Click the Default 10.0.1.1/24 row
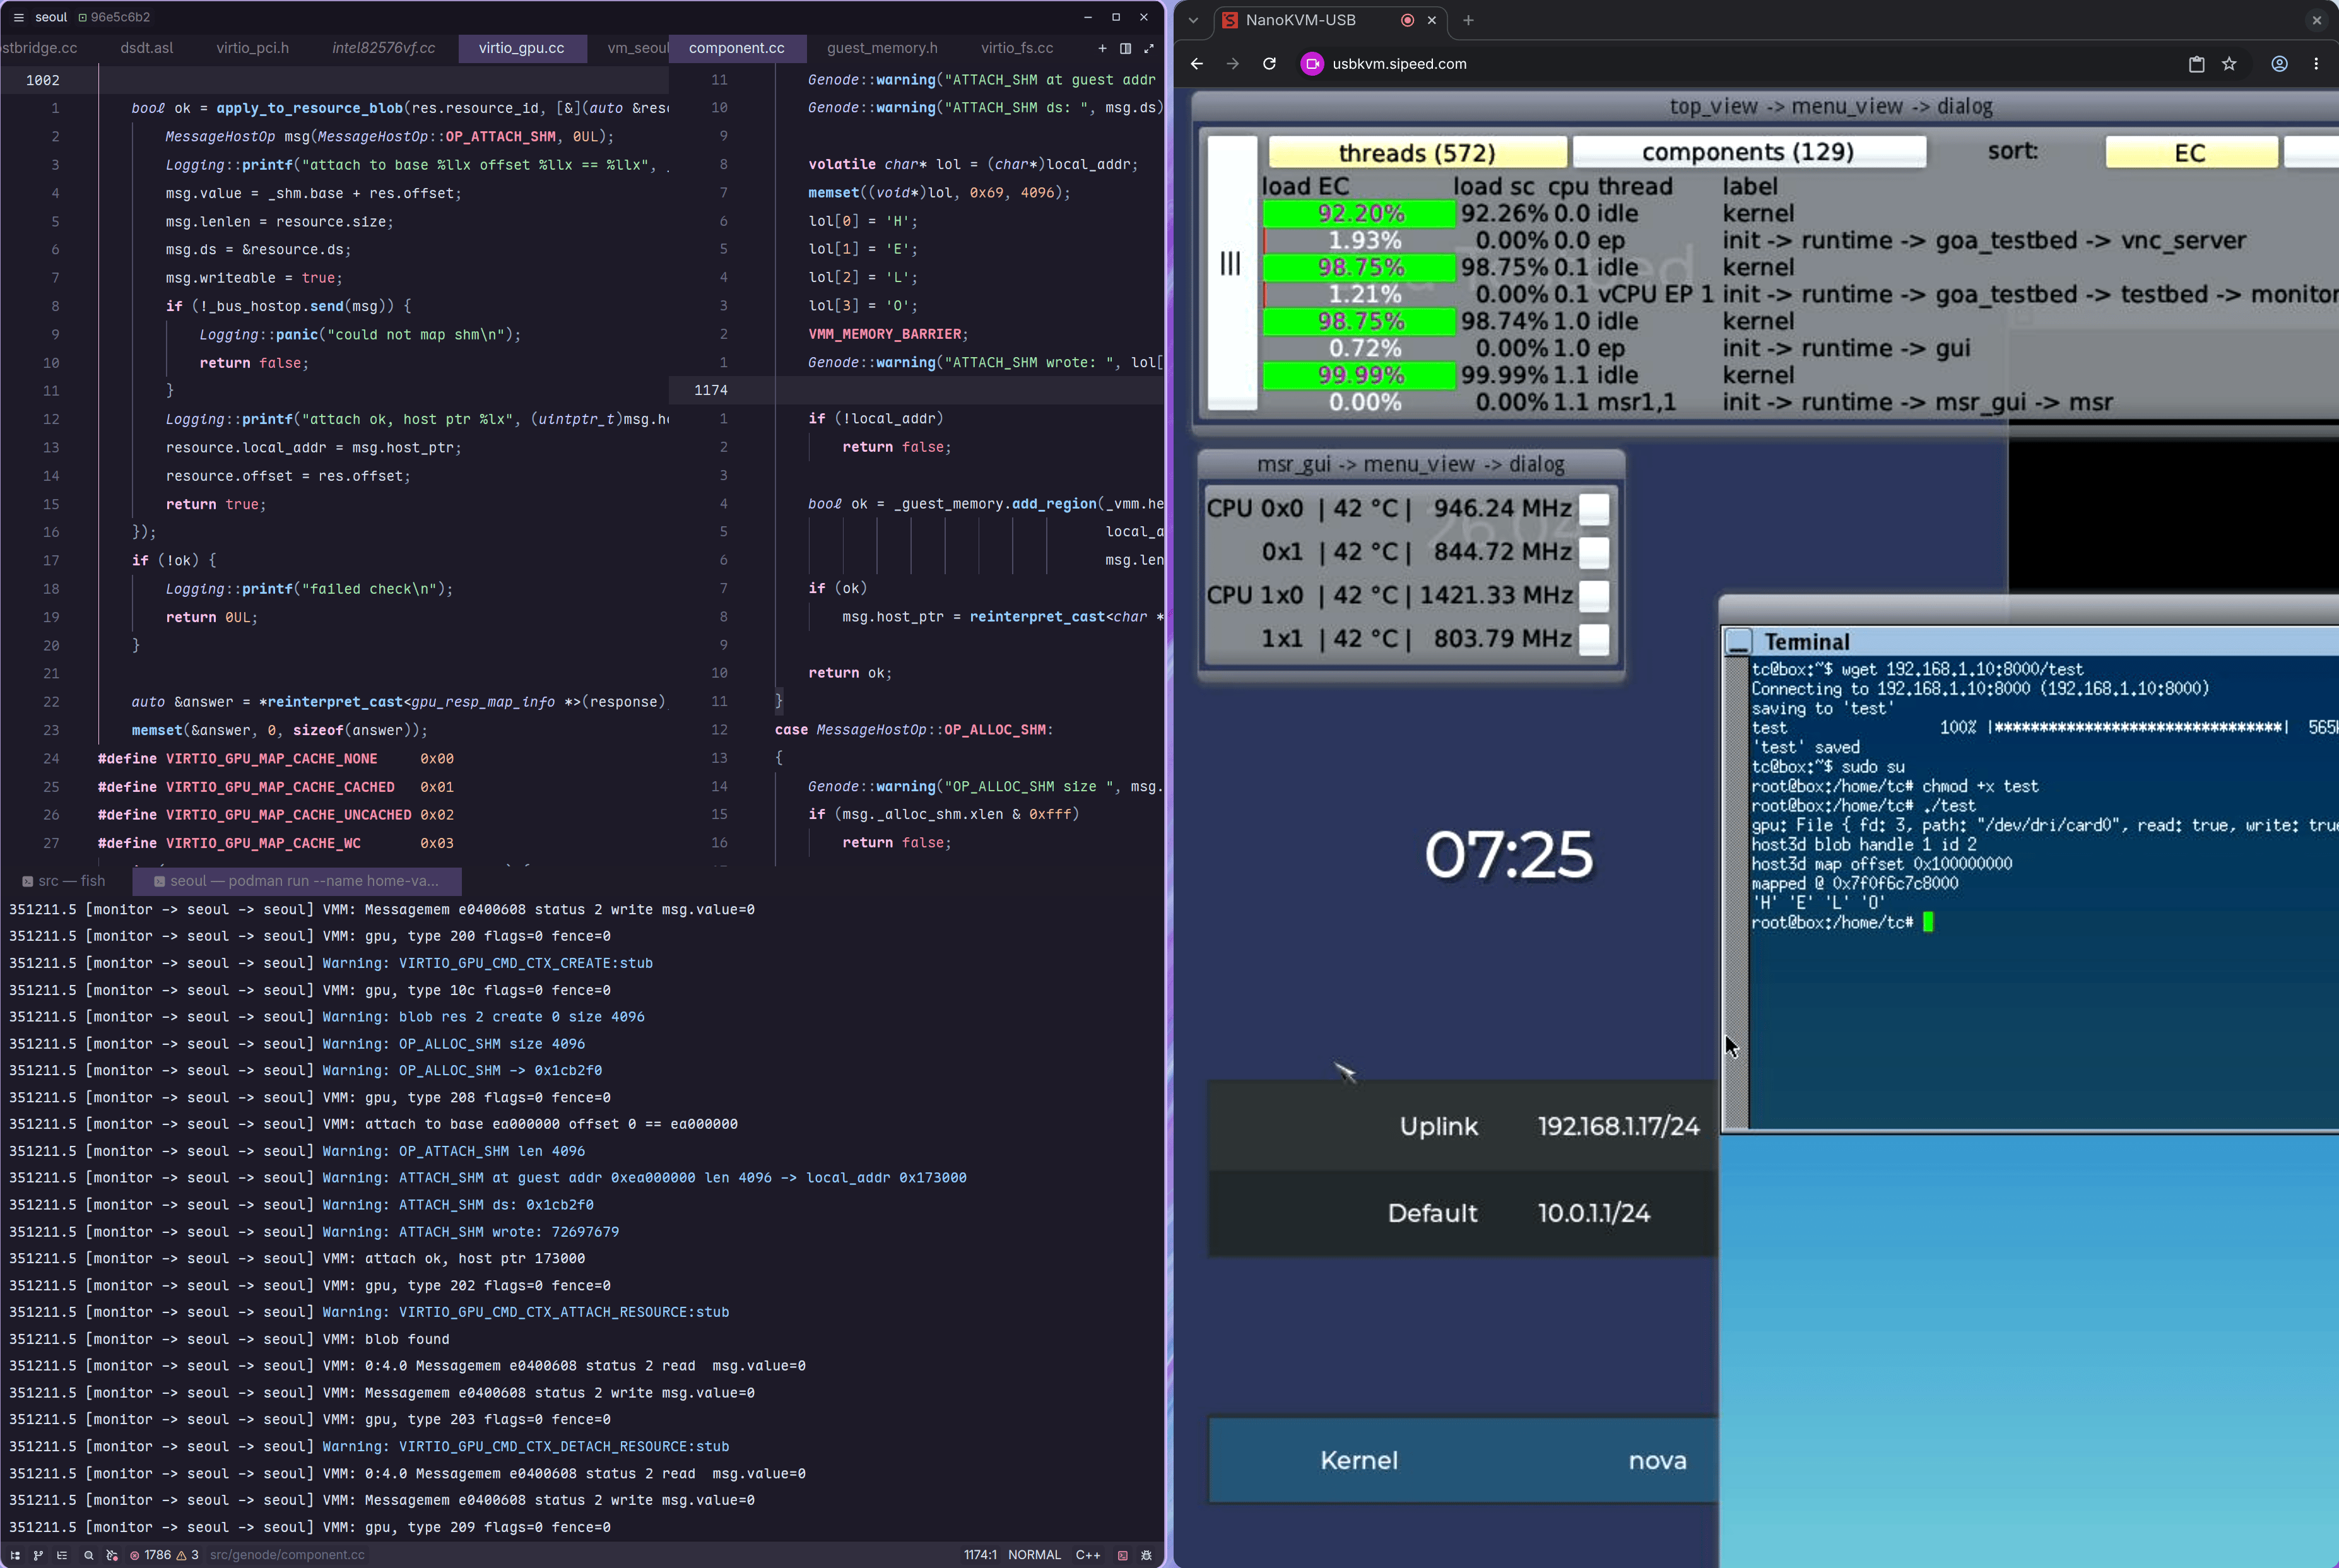The image size is (2339, 1568). pos(1463,1213)
